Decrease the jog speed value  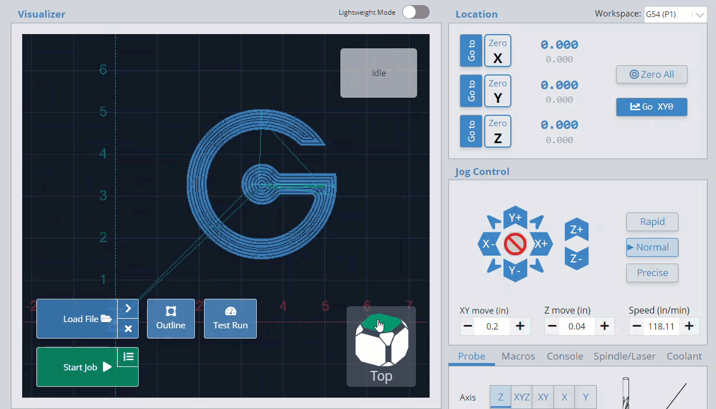point(637,326)
